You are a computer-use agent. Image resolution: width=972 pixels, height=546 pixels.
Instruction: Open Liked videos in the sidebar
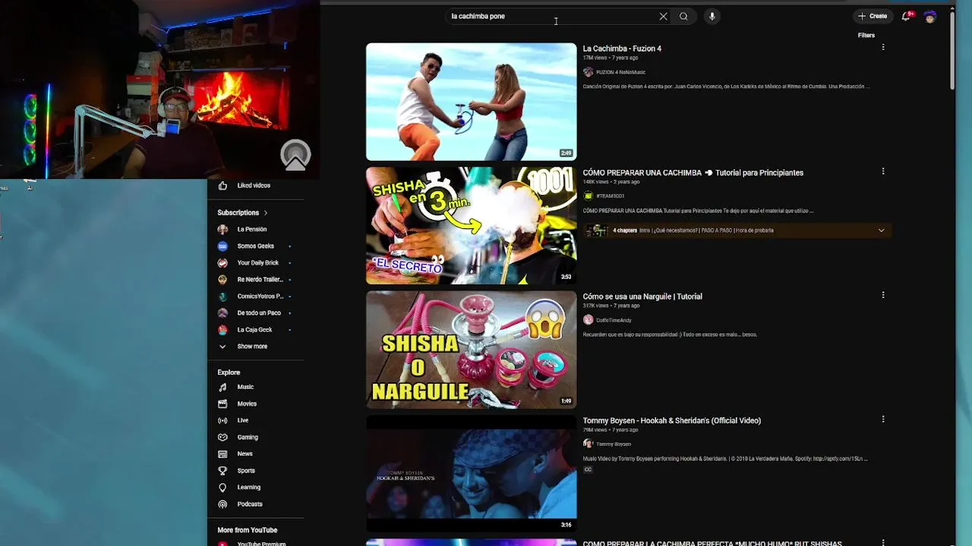click(x=255, y=186)
